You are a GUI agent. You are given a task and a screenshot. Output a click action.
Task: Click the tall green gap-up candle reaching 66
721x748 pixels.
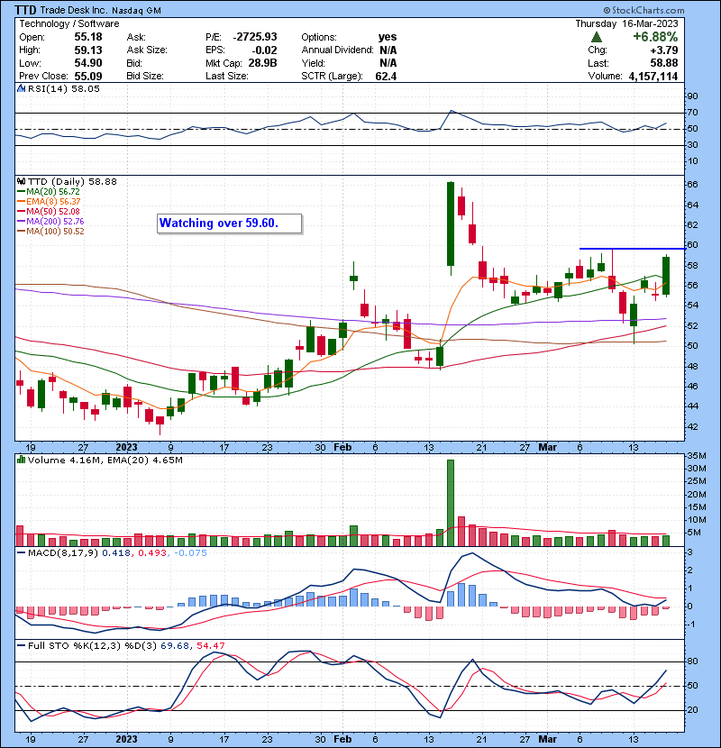(451, 224)
